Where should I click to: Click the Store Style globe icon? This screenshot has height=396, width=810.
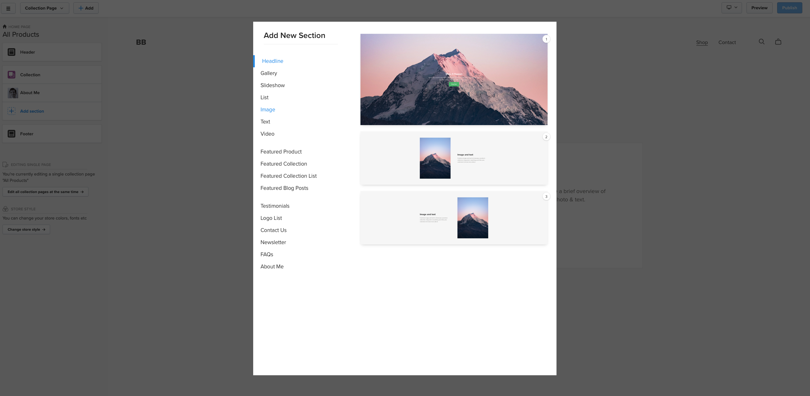5,209
